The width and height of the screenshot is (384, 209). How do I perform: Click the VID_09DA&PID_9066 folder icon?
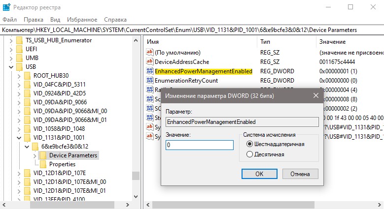[27, 102]
